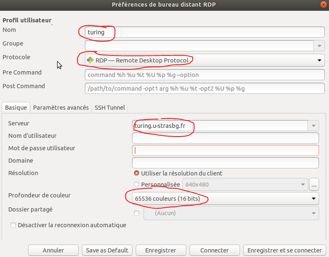Click 'Enregistrer et se connecter' button

[284, 250]
